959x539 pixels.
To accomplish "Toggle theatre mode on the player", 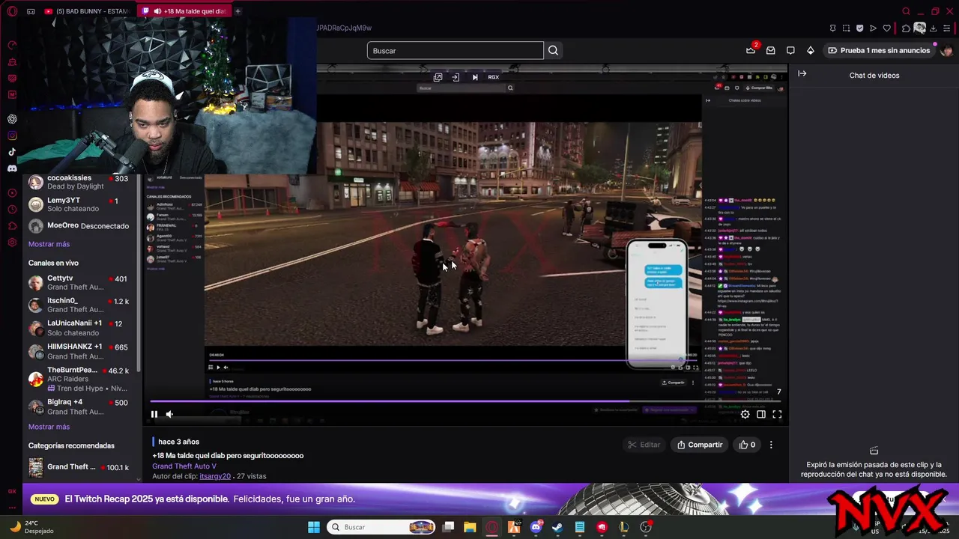I will pos(761,414).
